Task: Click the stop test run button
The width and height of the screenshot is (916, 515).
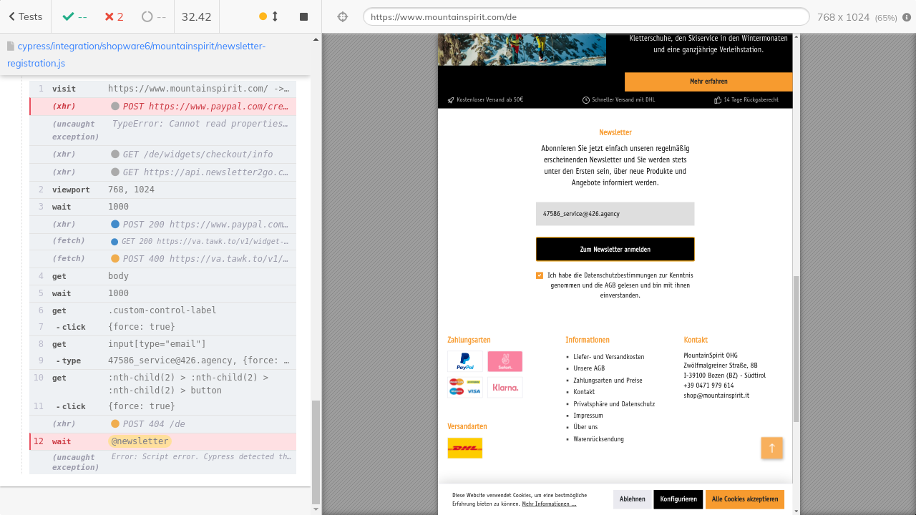Action: click(303, 16)
